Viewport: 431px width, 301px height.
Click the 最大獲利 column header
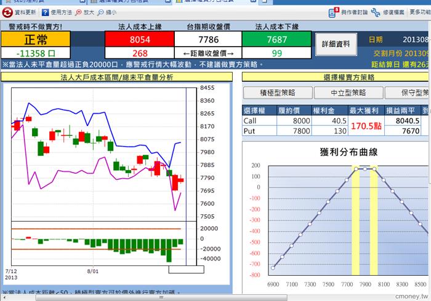(366, 111)
